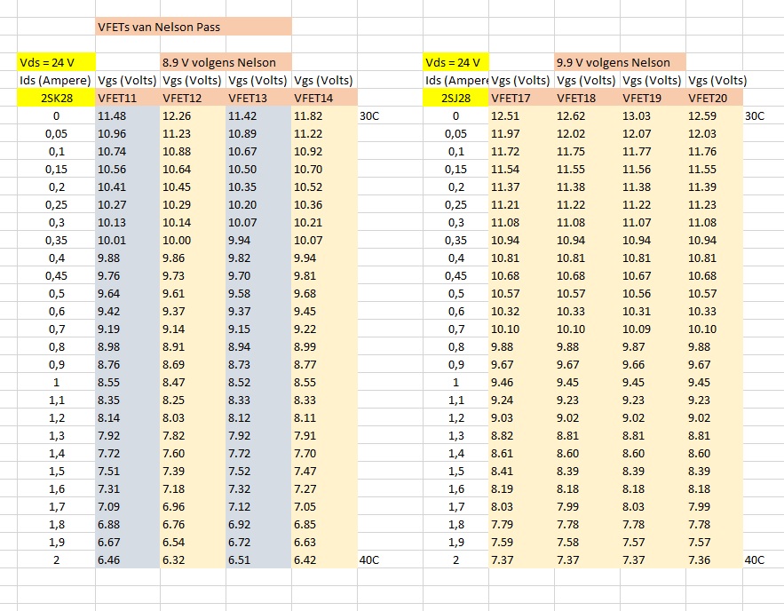The width and height of the screenshot is (784, 611).
Task: Select Ids value 1,5 in 2SK28 column
Action: click(x=56, y=471)
